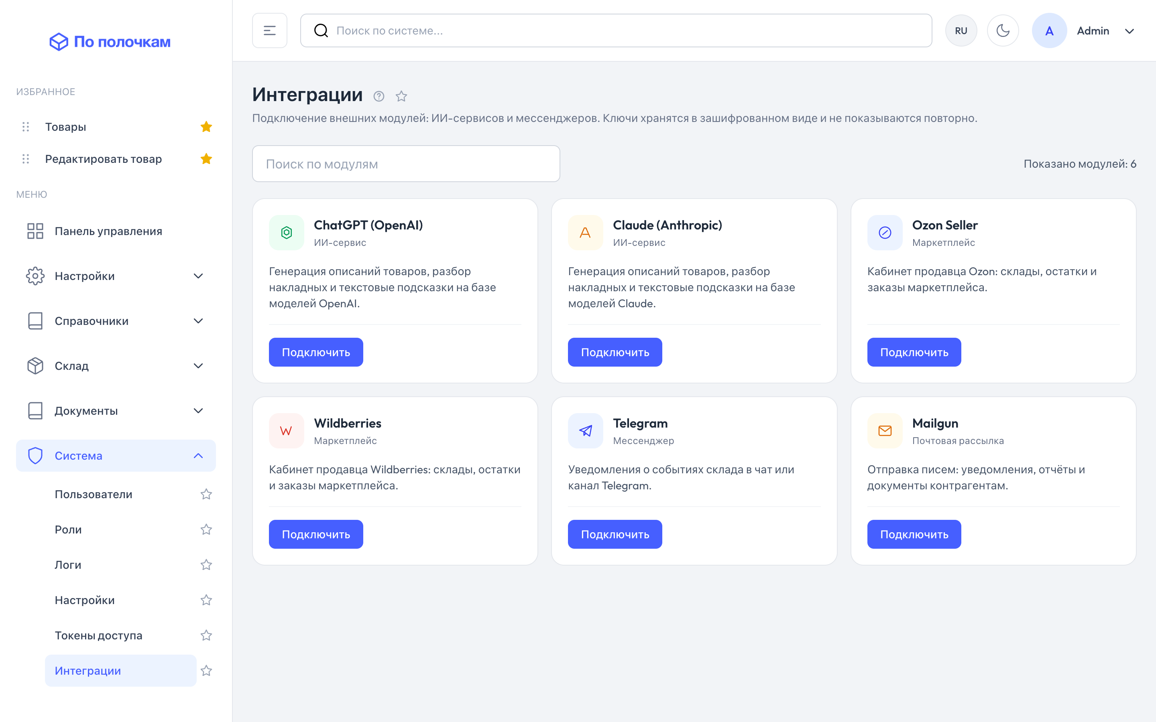Open the RU language selector
The height and width of the screenshot is (722, 1156).
(x=961, y=30)
